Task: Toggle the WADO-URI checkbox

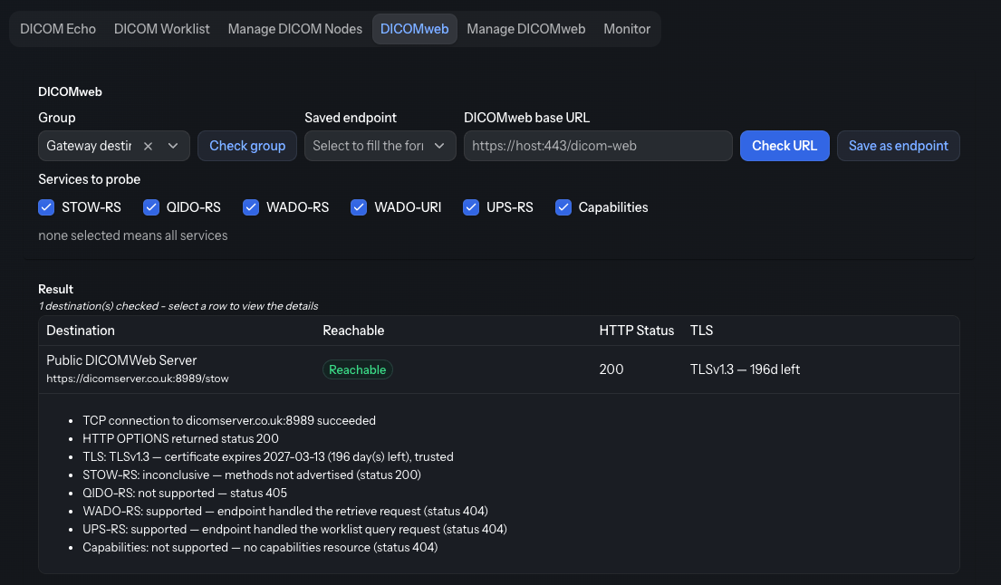Action: [x=359, y=207]
